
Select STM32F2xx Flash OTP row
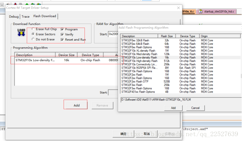(x=181, y=82)
